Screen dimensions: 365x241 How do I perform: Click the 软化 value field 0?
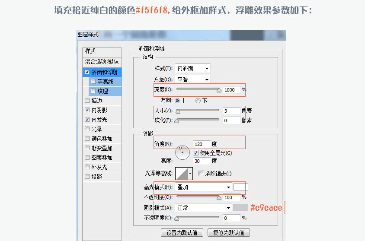[x=231, y=121]
